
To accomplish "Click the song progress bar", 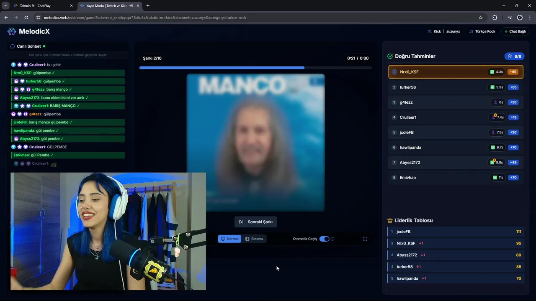I will point(255,67).
